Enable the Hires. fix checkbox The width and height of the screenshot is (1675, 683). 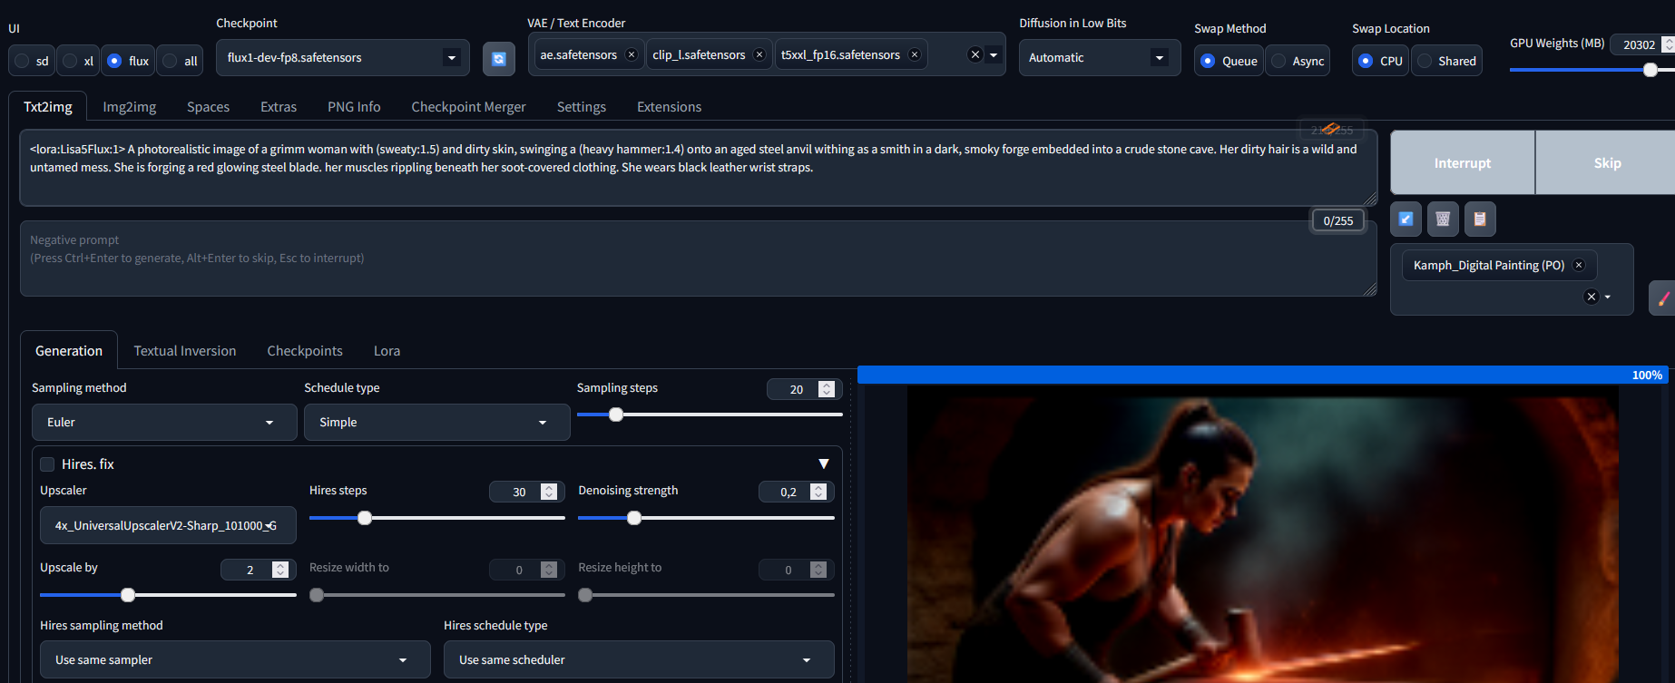click(47, 464)
